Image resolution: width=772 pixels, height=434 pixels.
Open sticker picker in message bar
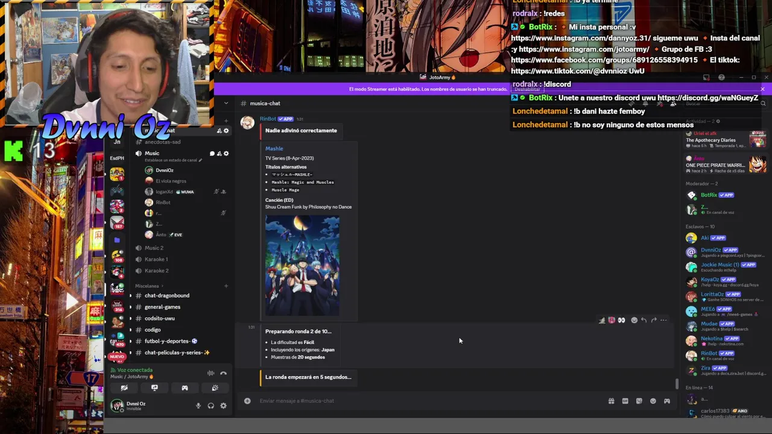click(639, 401)
